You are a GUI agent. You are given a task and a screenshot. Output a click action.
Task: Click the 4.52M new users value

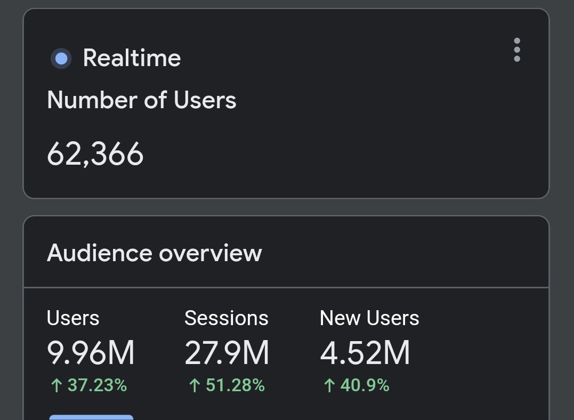[x=365, y=353]
